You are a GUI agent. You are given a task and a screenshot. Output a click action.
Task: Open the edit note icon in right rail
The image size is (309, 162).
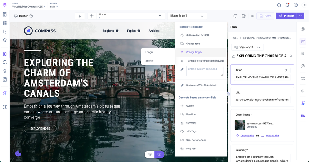(303, 54)
